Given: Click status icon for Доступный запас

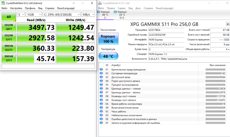Looking at the screenshot, I should pyautogui.click(x=101, y=77).
